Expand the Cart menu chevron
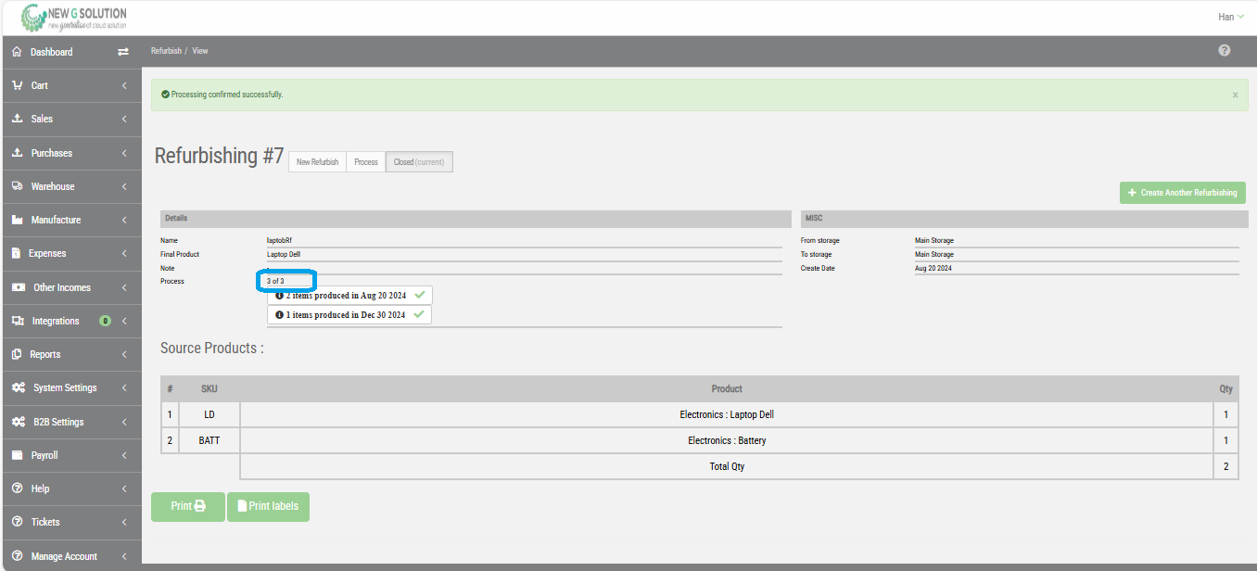 pos(124,85)
